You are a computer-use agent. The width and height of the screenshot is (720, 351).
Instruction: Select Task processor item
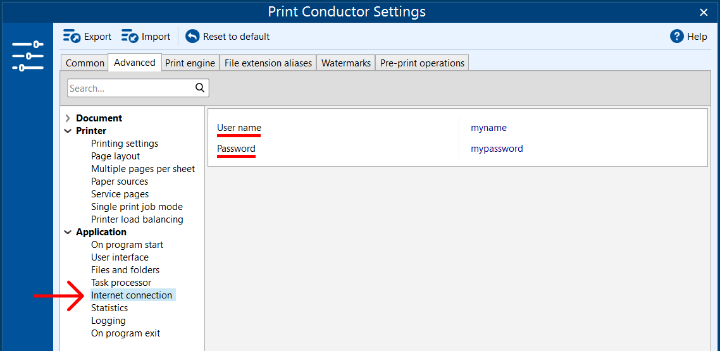pos(121,283)
